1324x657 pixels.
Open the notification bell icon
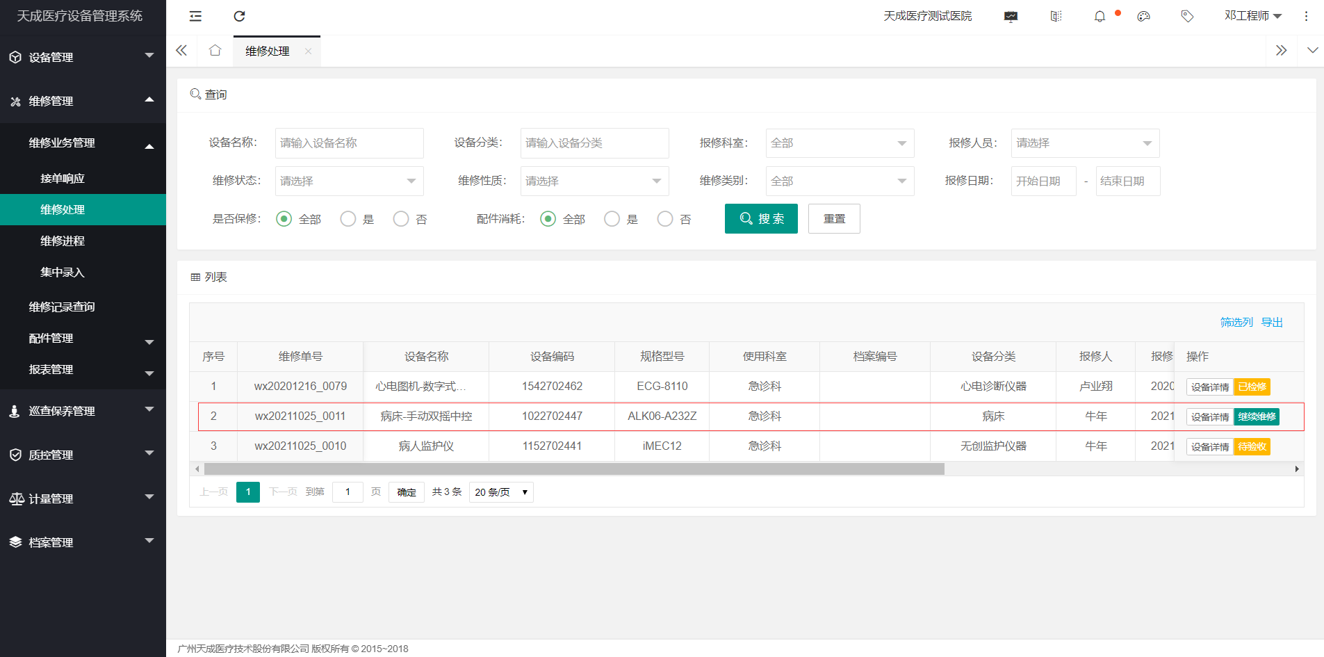tap(1100, 16)
